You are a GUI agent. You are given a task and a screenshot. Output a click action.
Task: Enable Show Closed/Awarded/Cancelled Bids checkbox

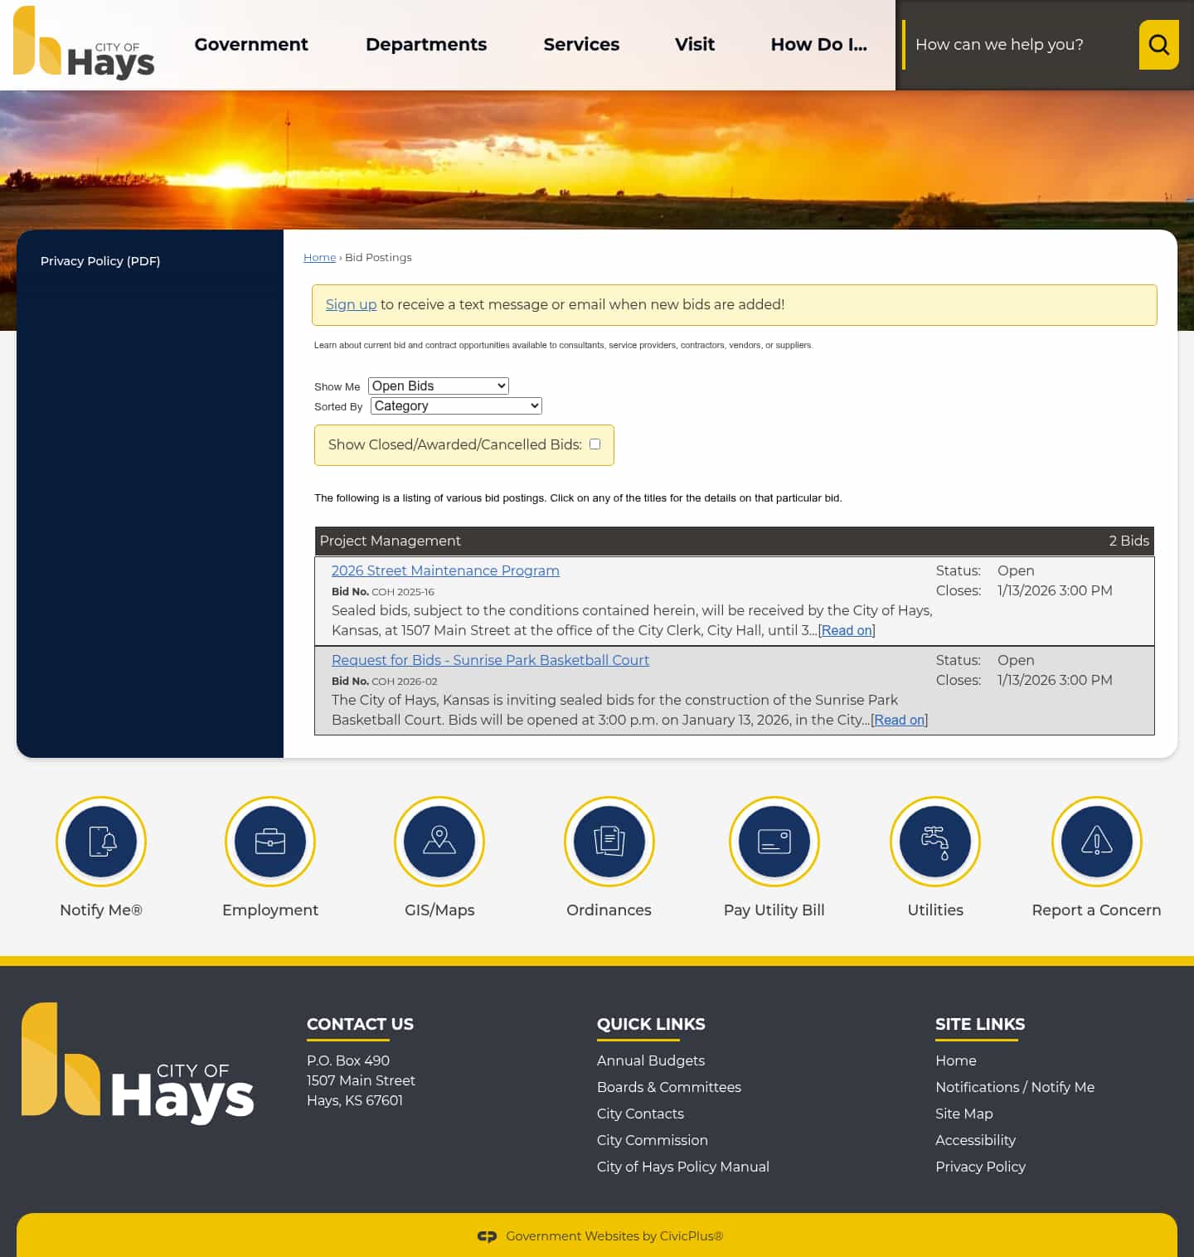tap(595, 444)
